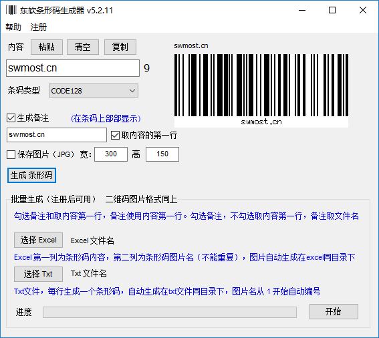
Task: Click the 进度 progress bar
Action: point(170,312)
